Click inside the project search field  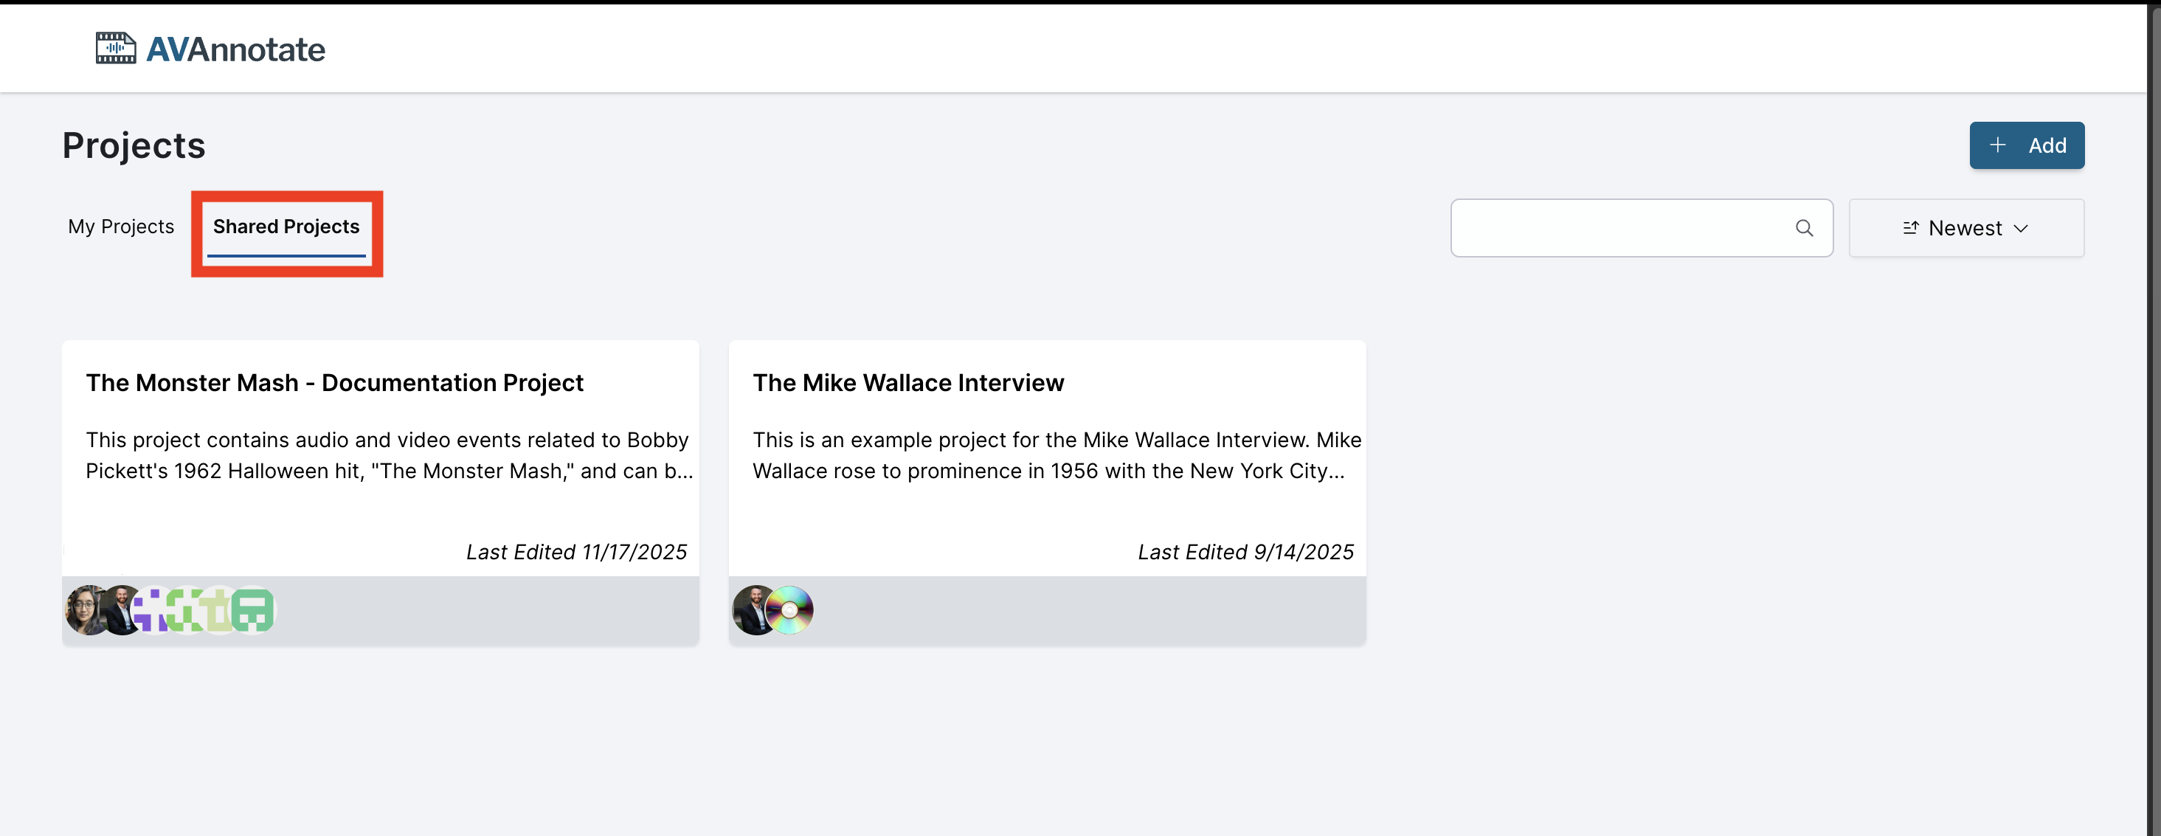(1619, 228)
